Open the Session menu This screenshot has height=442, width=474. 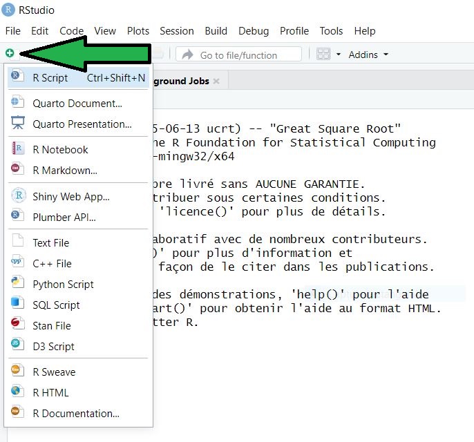click(x=177, y=31)
